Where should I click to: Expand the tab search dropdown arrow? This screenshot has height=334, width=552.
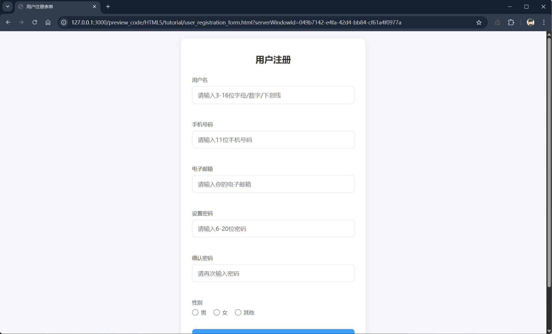[8, 6]
